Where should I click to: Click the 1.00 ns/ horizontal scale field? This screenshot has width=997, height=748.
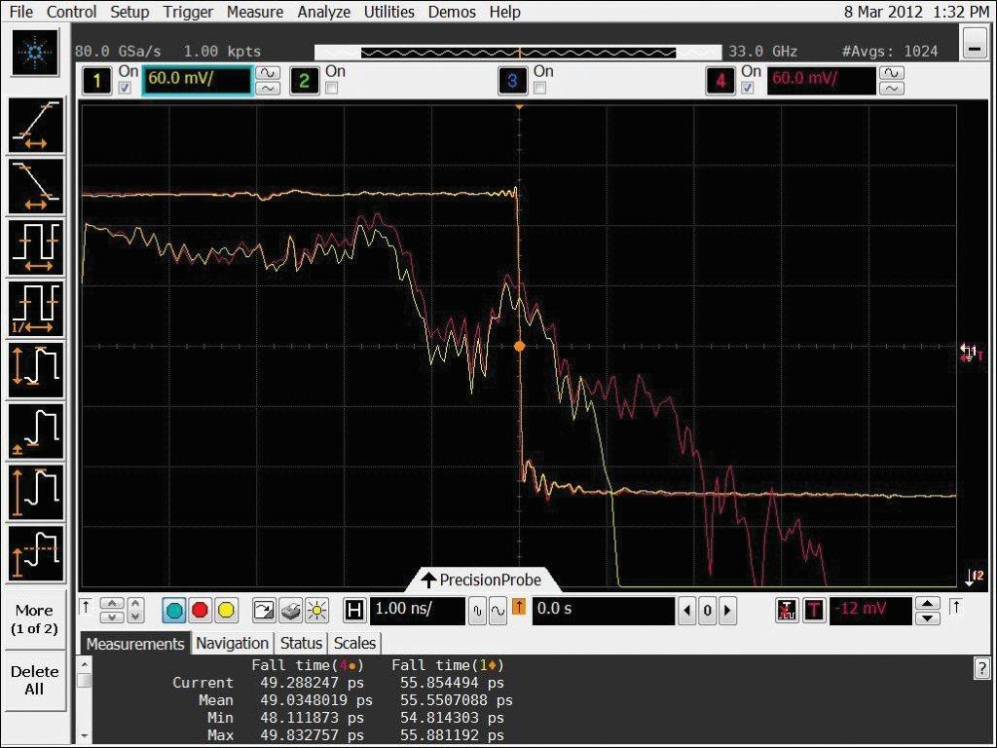tap(417, 611)
